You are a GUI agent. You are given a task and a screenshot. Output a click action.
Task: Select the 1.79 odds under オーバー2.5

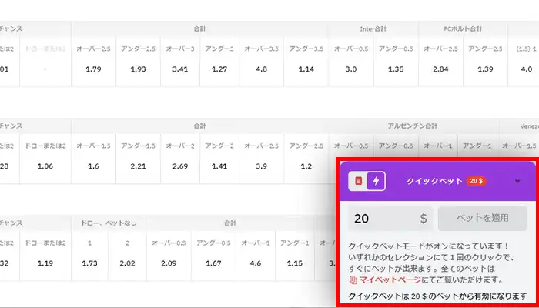pos(95,69)
